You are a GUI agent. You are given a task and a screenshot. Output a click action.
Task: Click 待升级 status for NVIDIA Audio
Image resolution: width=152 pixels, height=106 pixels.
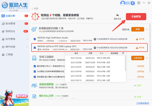tap(141, 39)
